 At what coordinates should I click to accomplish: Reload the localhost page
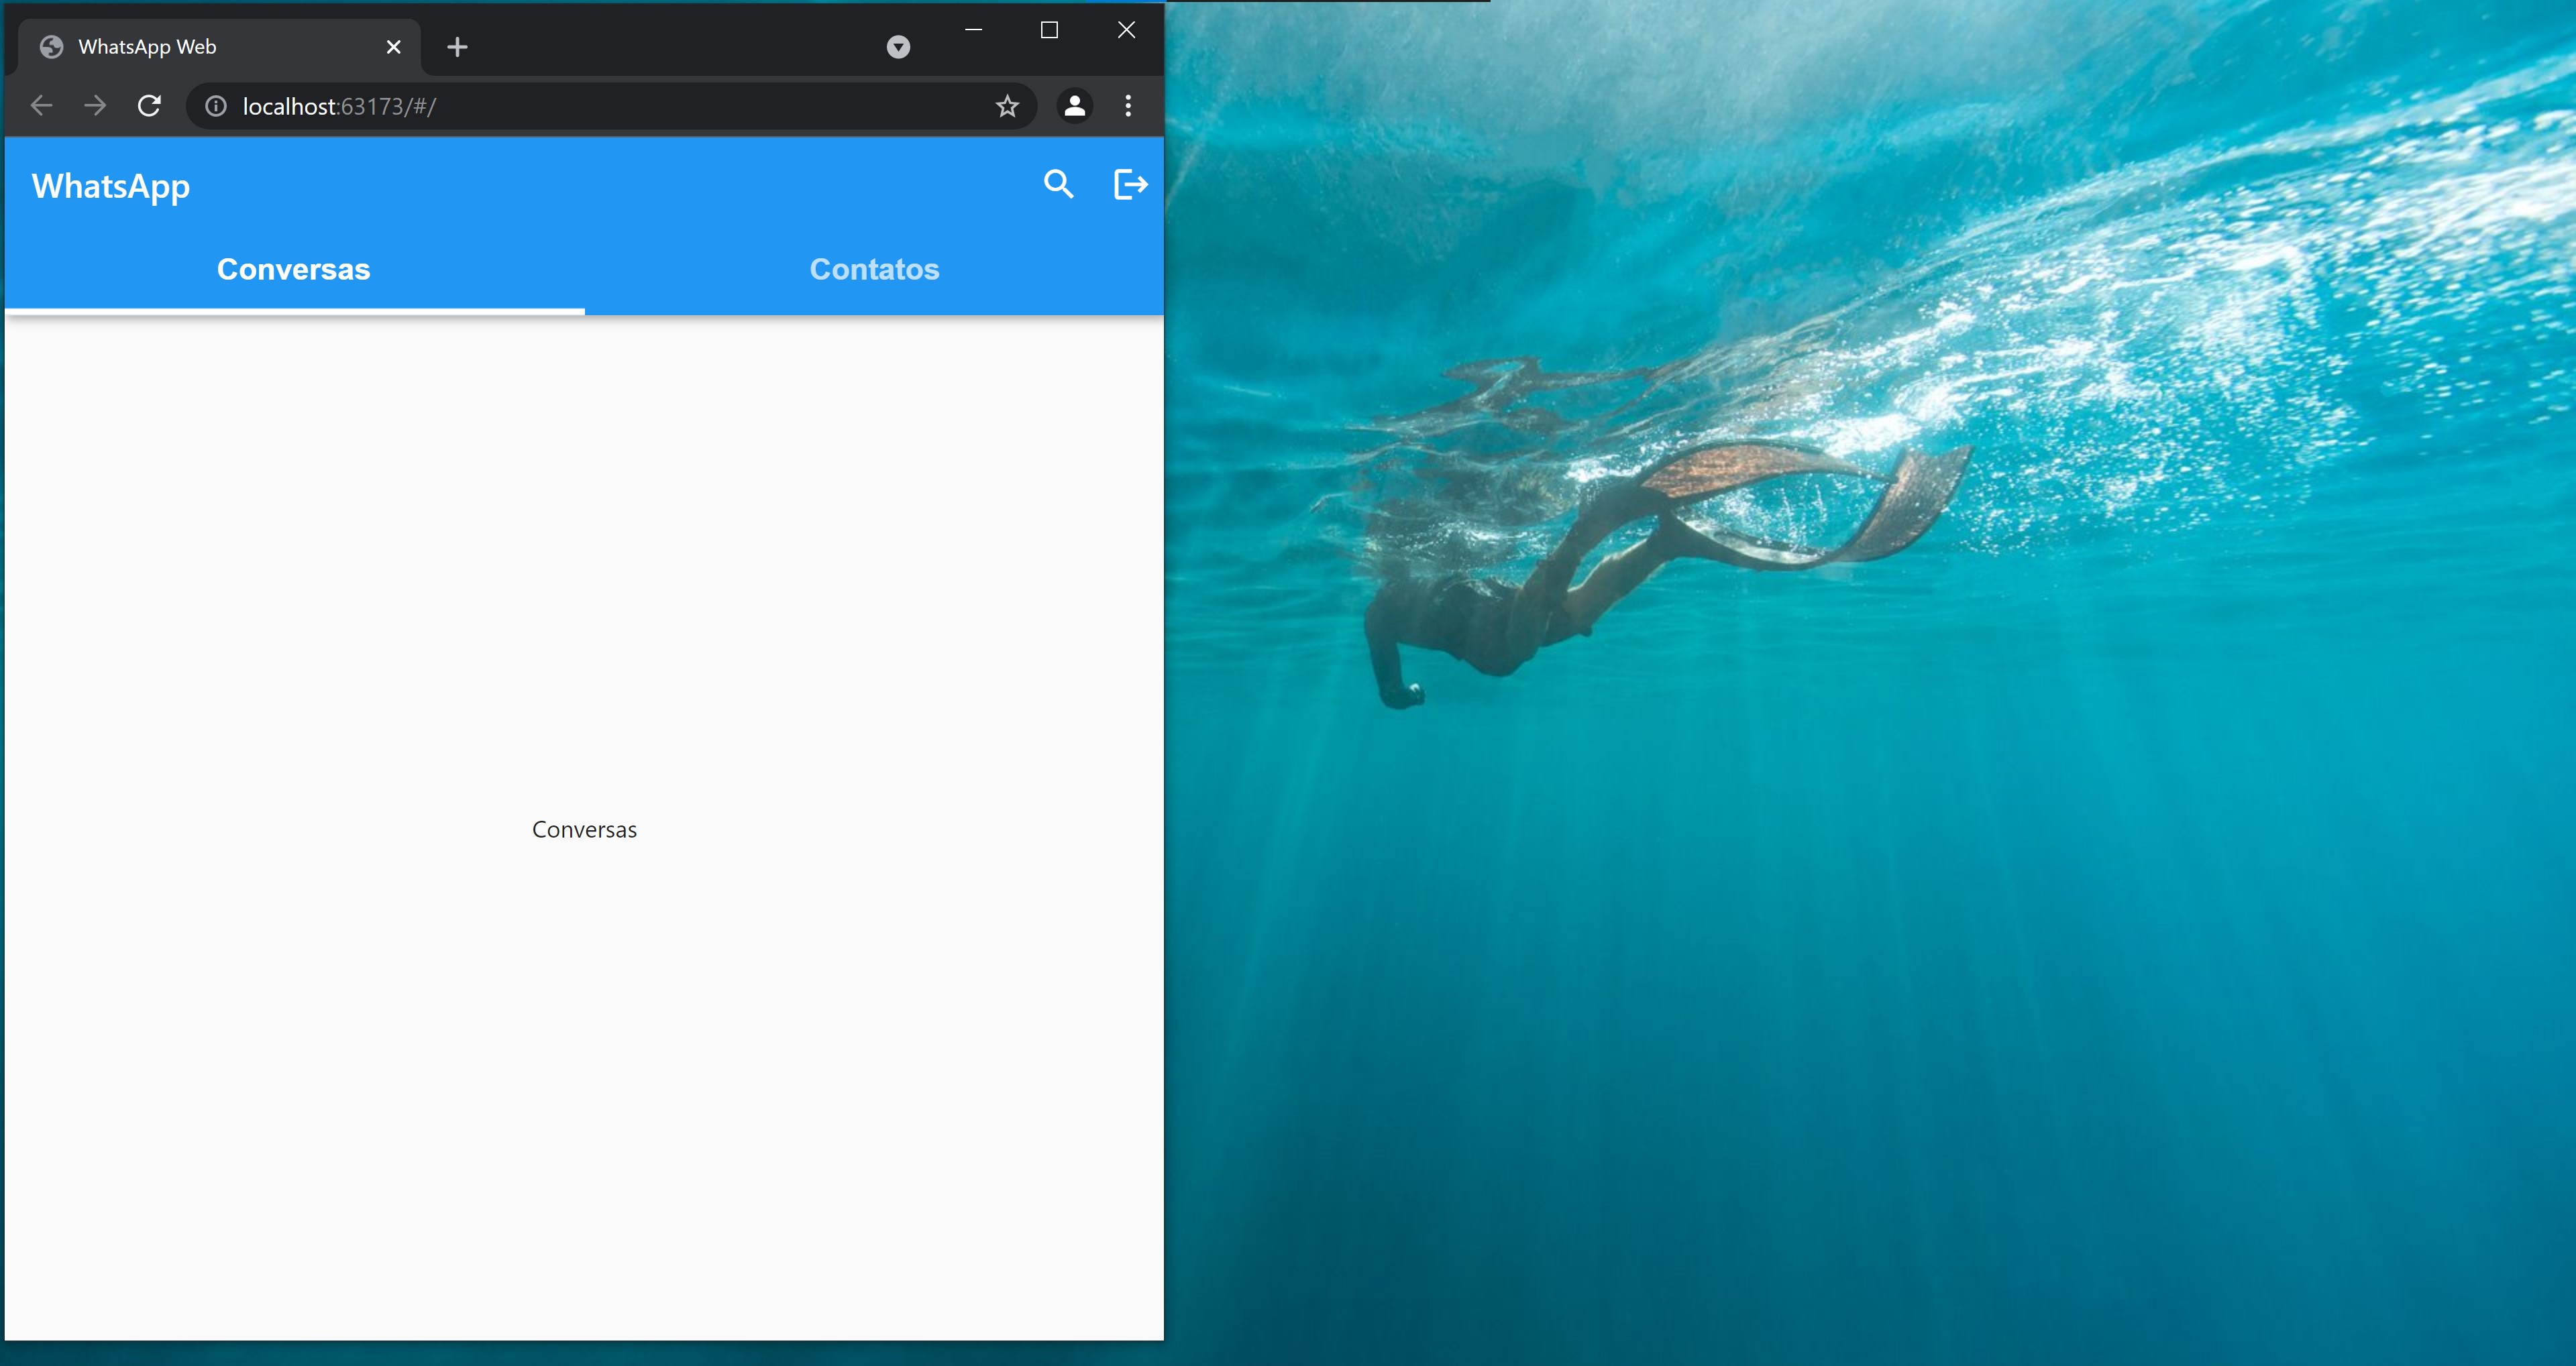tap(149, 106)
